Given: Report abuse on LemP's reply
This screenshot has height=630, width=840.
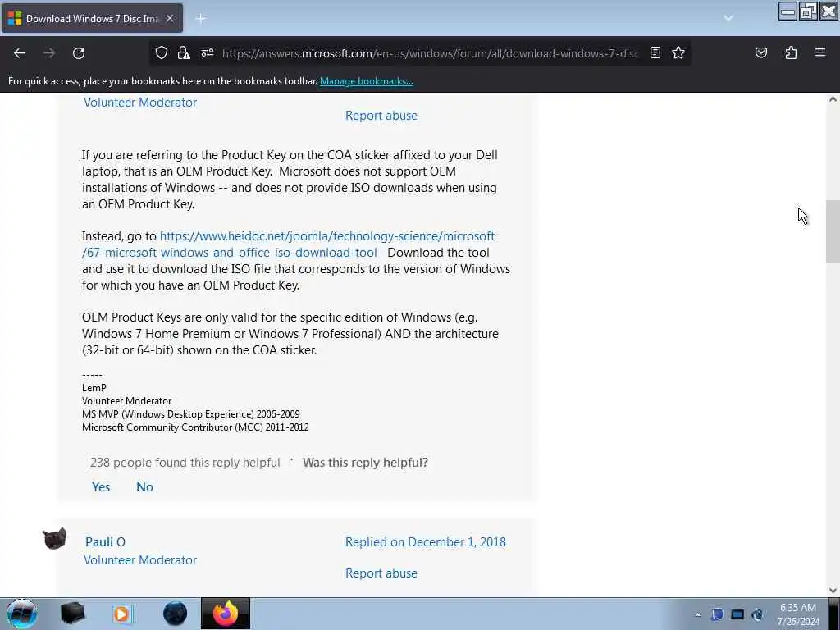Looking at the screenshot, I should pyautogui.click(x=381, y=115).
